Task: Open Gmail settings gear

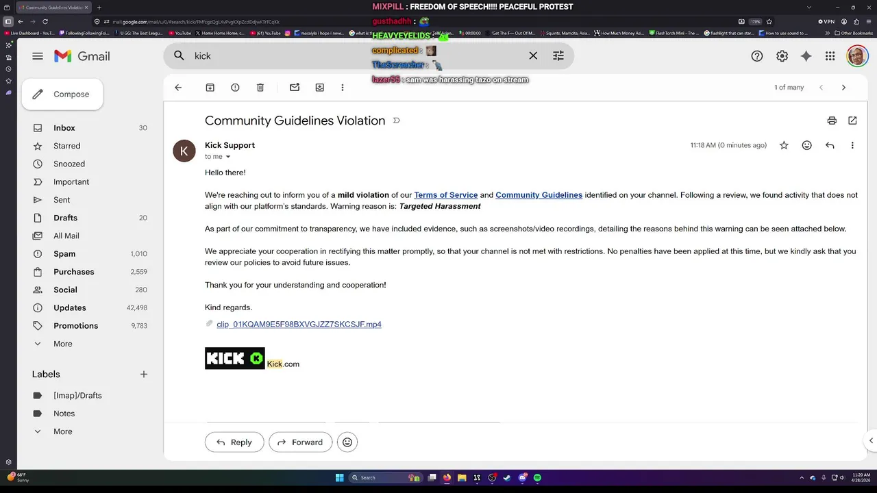Action: point(782,56)
